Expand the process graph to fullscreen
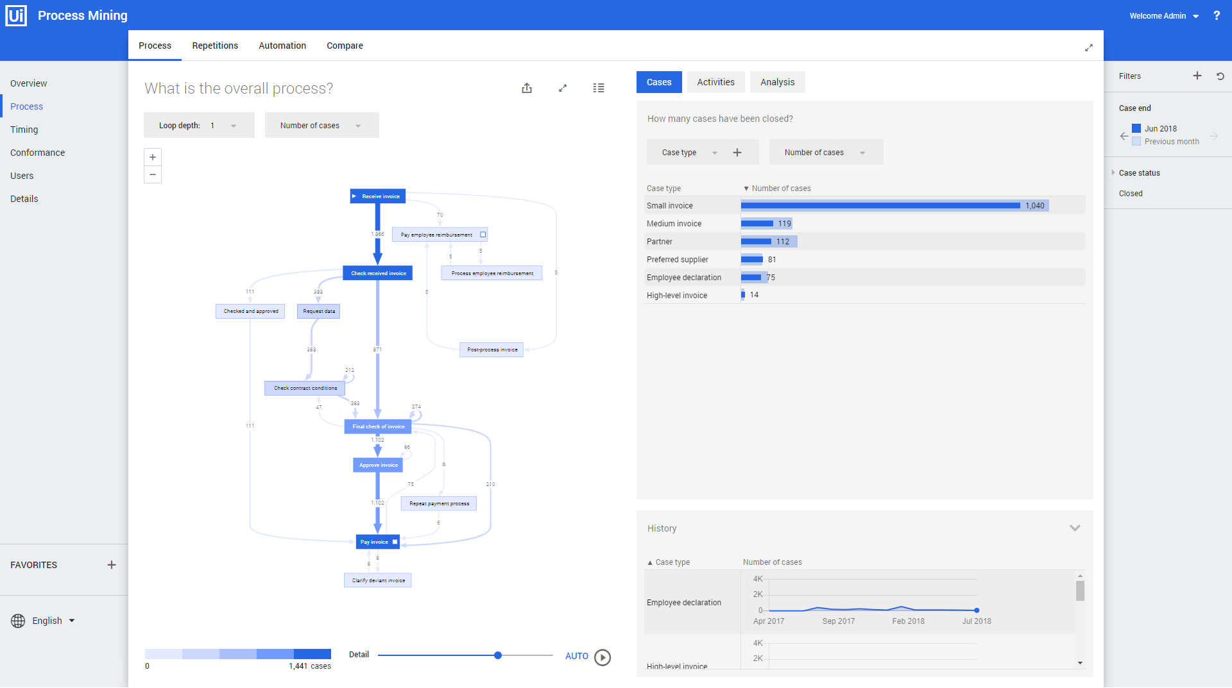Viewport: 1232px width, 688px height. [x=563, y=88]
